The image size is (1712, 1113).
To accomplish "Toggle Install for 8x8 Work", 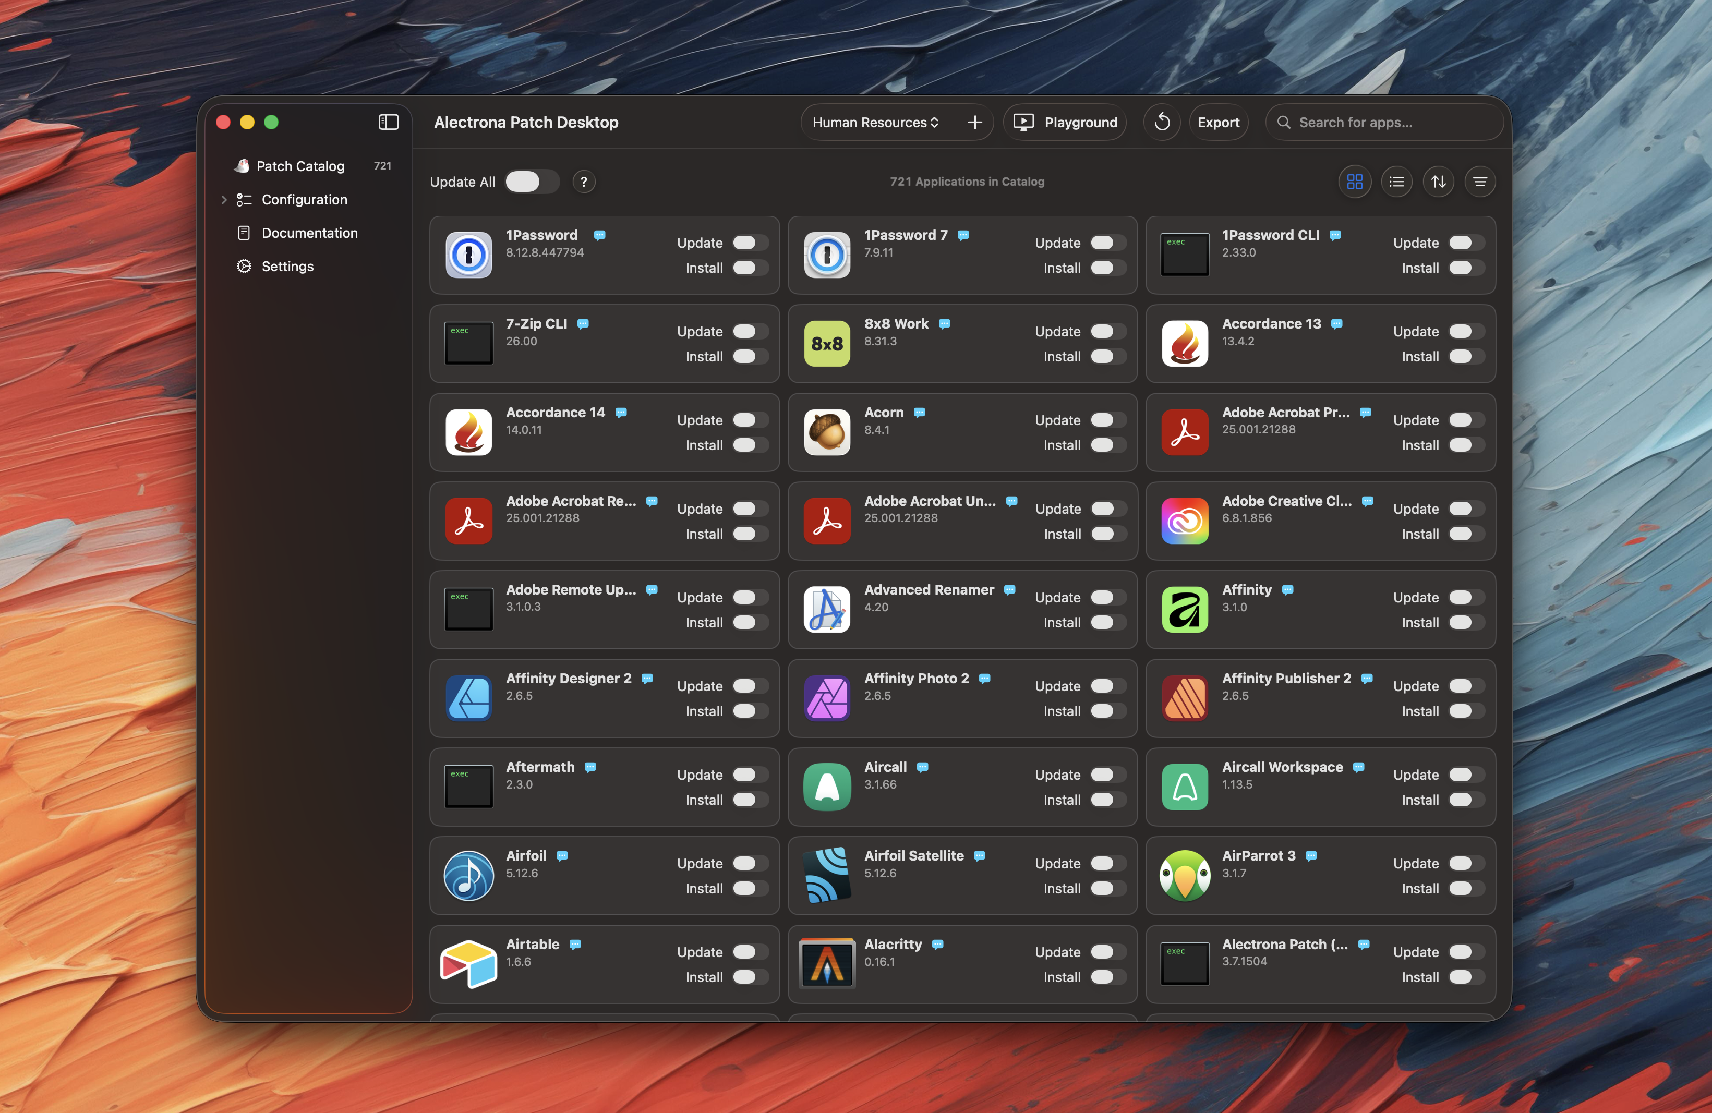I will coord(1108,356).
